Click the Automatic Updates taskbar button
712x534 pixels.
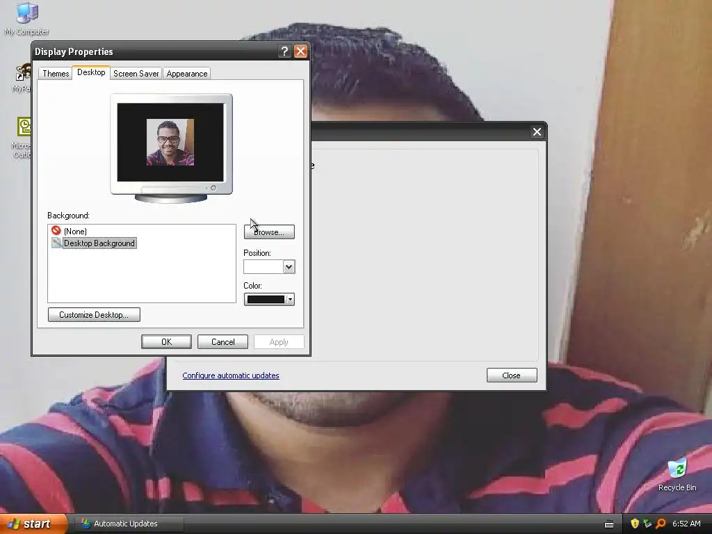(x=128, y=524)
